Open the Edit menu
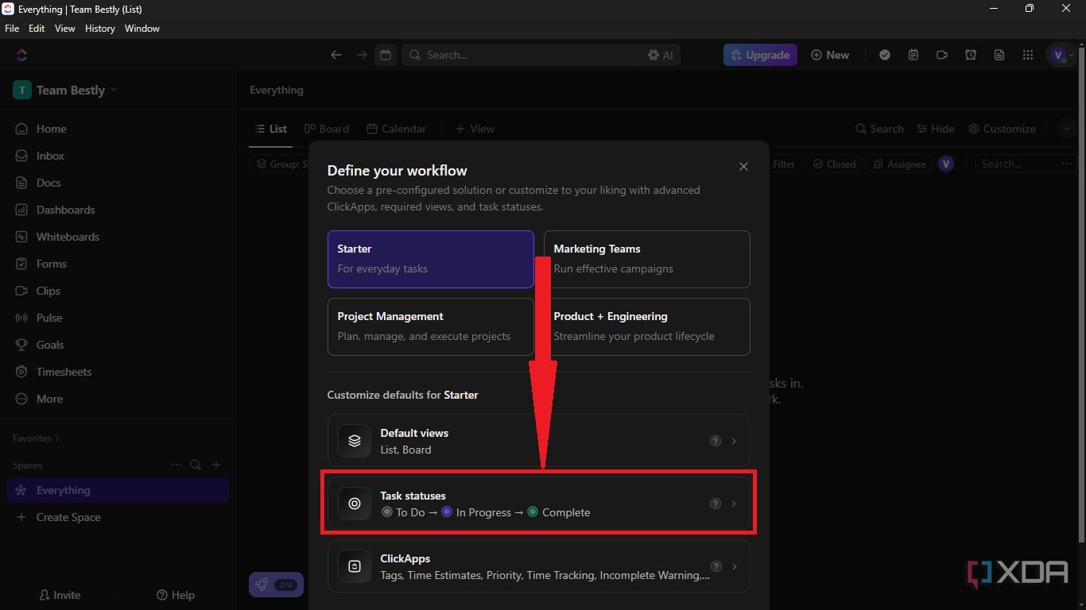Image resolution: width=1086 pixels, height=610 pixels. 37,28
